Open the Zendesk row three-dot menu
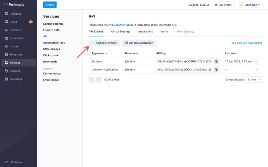The width and height of the screenshot is (268, 167). [257, 61]
